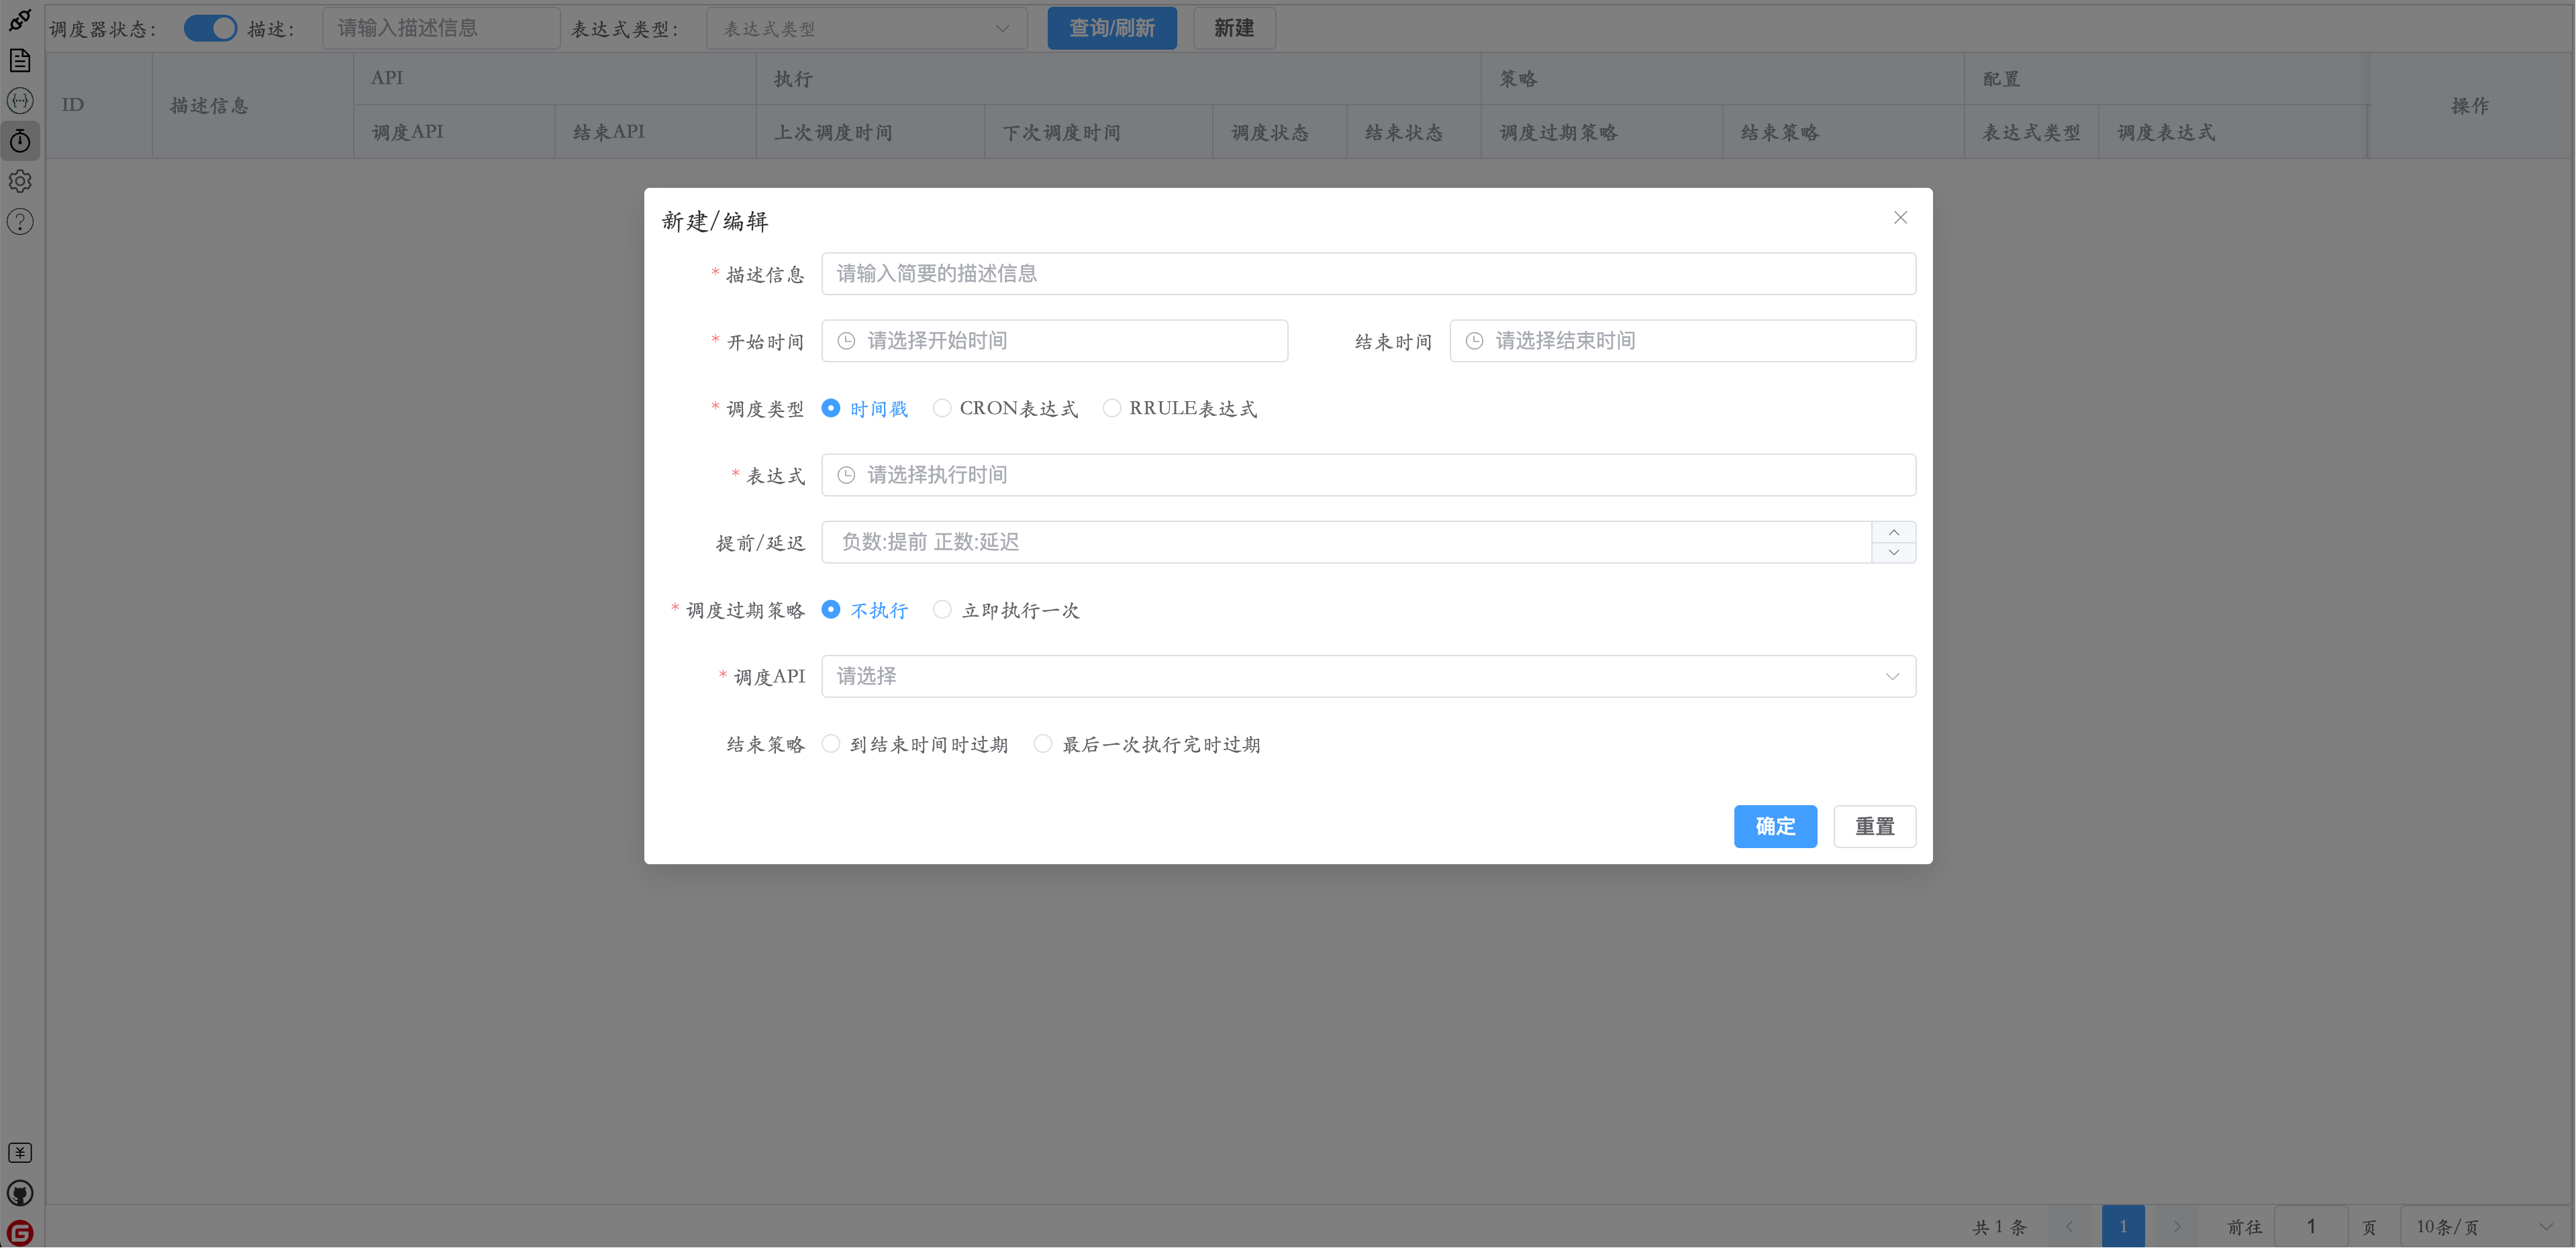The image size is (2576, 1248).
Task: Click the 查询/刷新 button
Action: point(1111,28)
